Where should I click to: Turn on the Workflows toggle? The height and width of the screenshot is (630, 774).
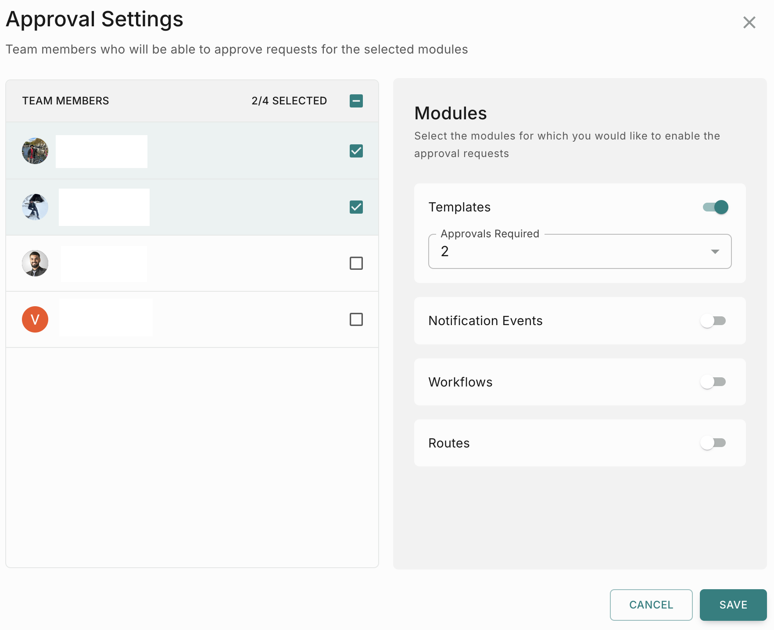713,382
